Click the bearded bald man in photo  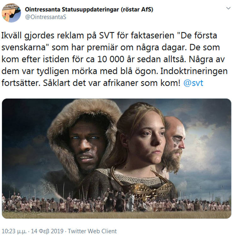(x=175, y=143)
